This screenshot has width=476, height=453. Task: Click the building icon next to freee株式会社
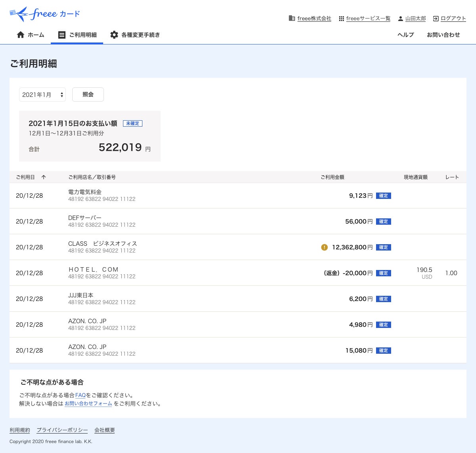coord(292,18)
